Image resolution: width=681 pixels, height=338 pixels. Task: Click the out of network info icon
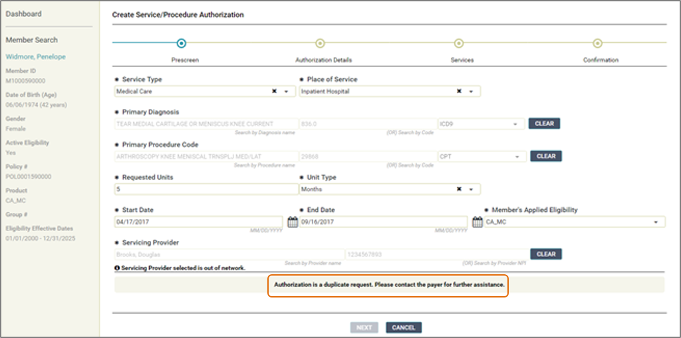118,268
